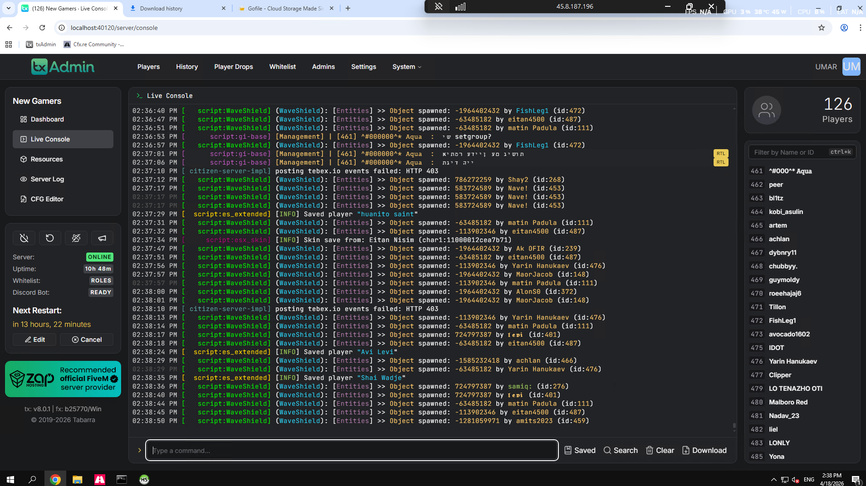Viewport: 866px width, 486px height.
Task: Open the saved commands list
Action: [580, 450]
